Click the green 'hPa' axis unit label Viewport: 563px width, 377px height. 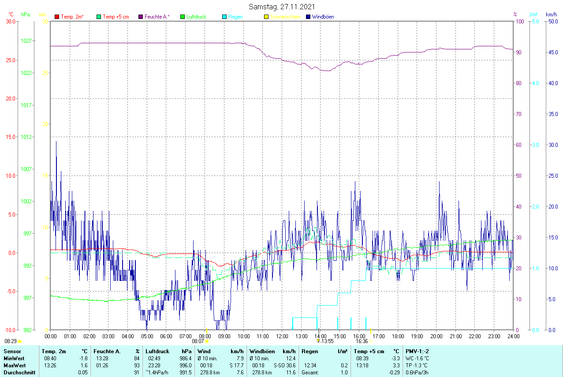click(26, 15)
